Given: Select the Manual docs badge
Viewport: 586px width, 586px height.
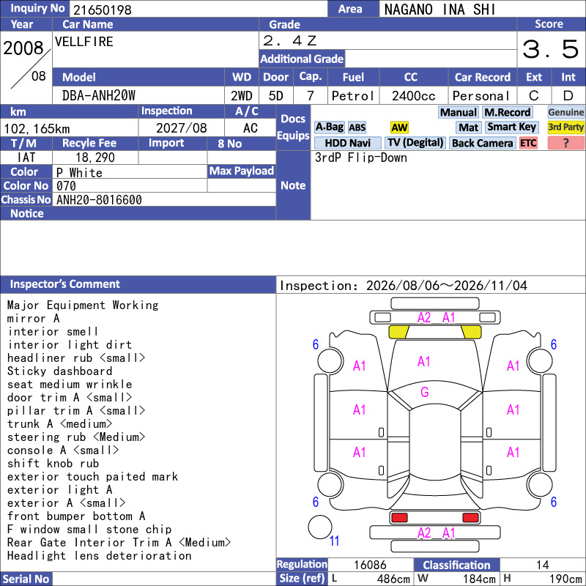Looking at the screenshot, I should point(459,113).
